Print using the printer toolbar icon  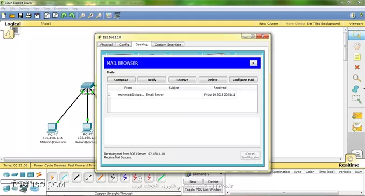pyautogui.click(x=29, y=16)
